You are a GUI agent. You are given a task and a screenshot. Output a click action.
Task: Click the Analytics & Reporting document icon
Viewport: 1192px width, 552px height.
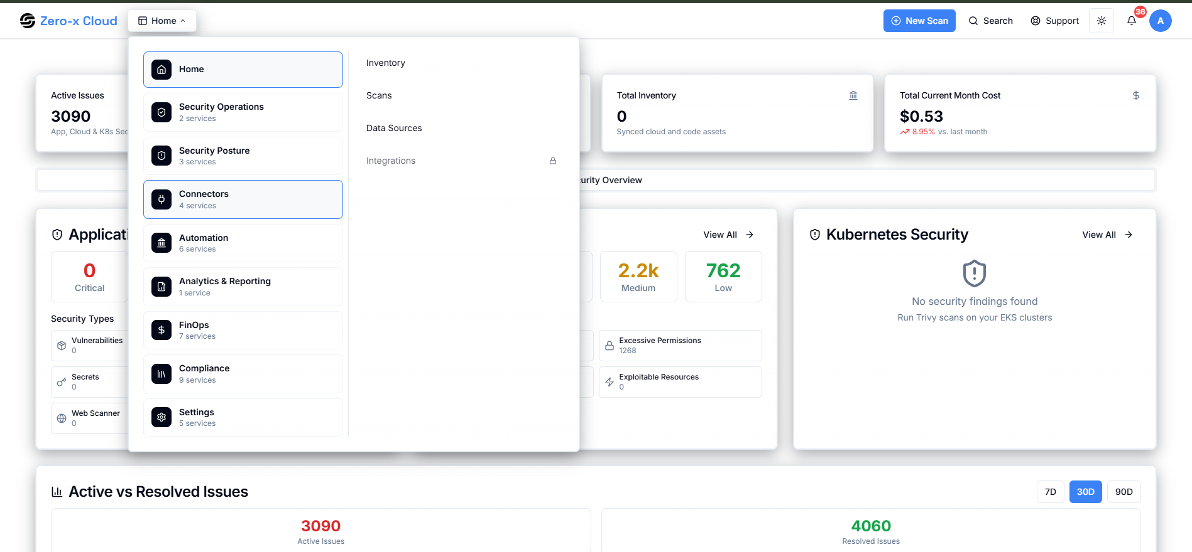(x=161, y=287)
